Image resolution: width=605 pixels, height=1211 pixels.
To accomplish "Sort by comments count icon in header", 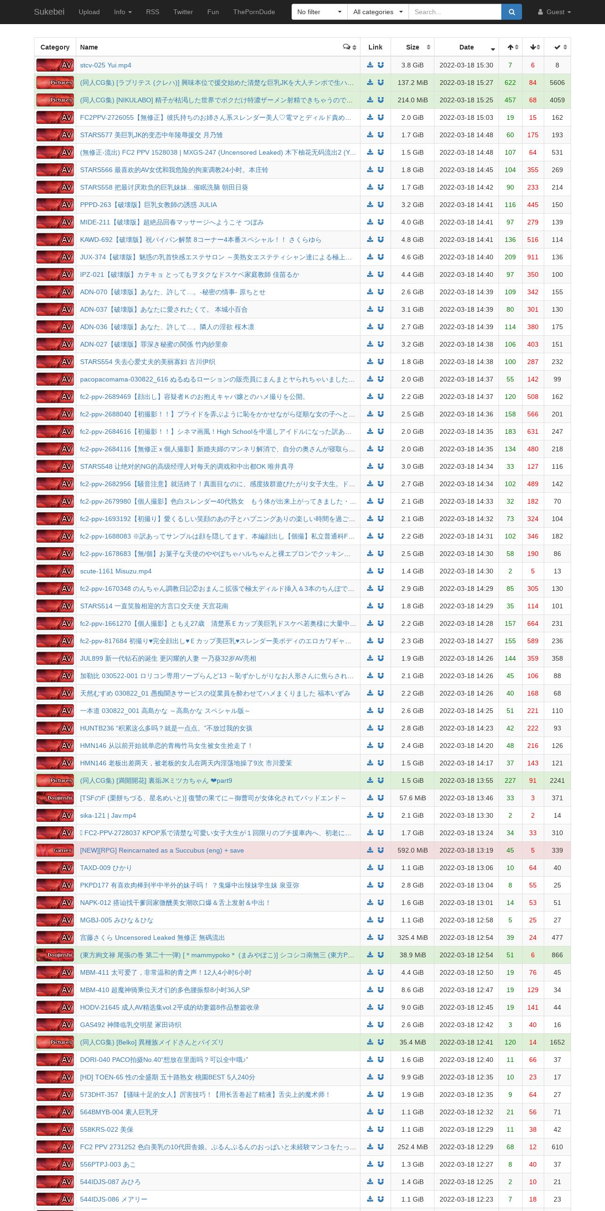I will coord(349,47).
